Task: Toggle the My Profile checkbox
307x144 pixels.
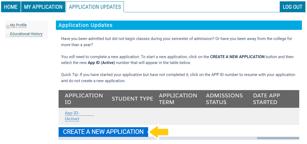Action: (x=8, y=27)
